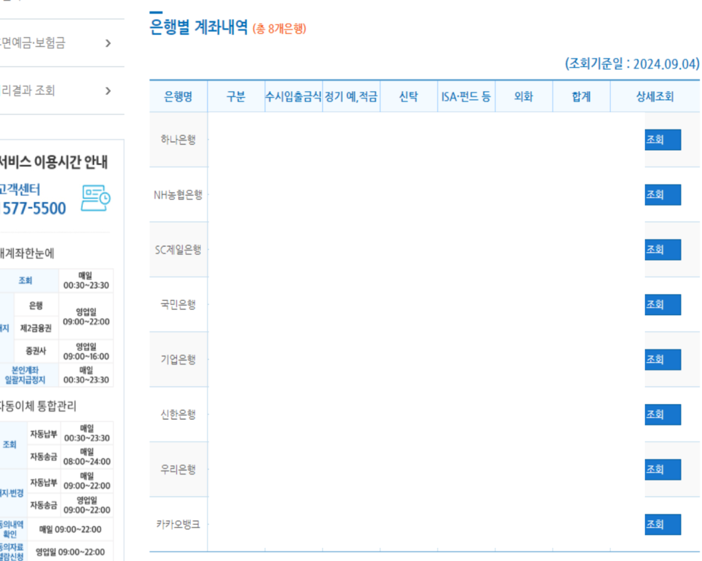Select the ISA·펀드 등 column header
The width and height of the screenshot is (702, 561).
tap(466, 96)
